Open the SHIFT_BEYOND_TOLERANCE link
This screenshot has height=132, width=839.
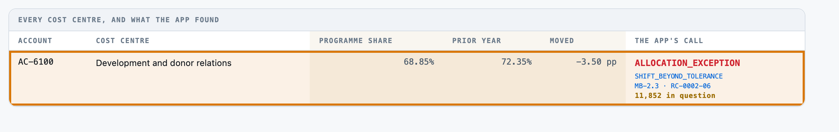(x=679, y=76)
